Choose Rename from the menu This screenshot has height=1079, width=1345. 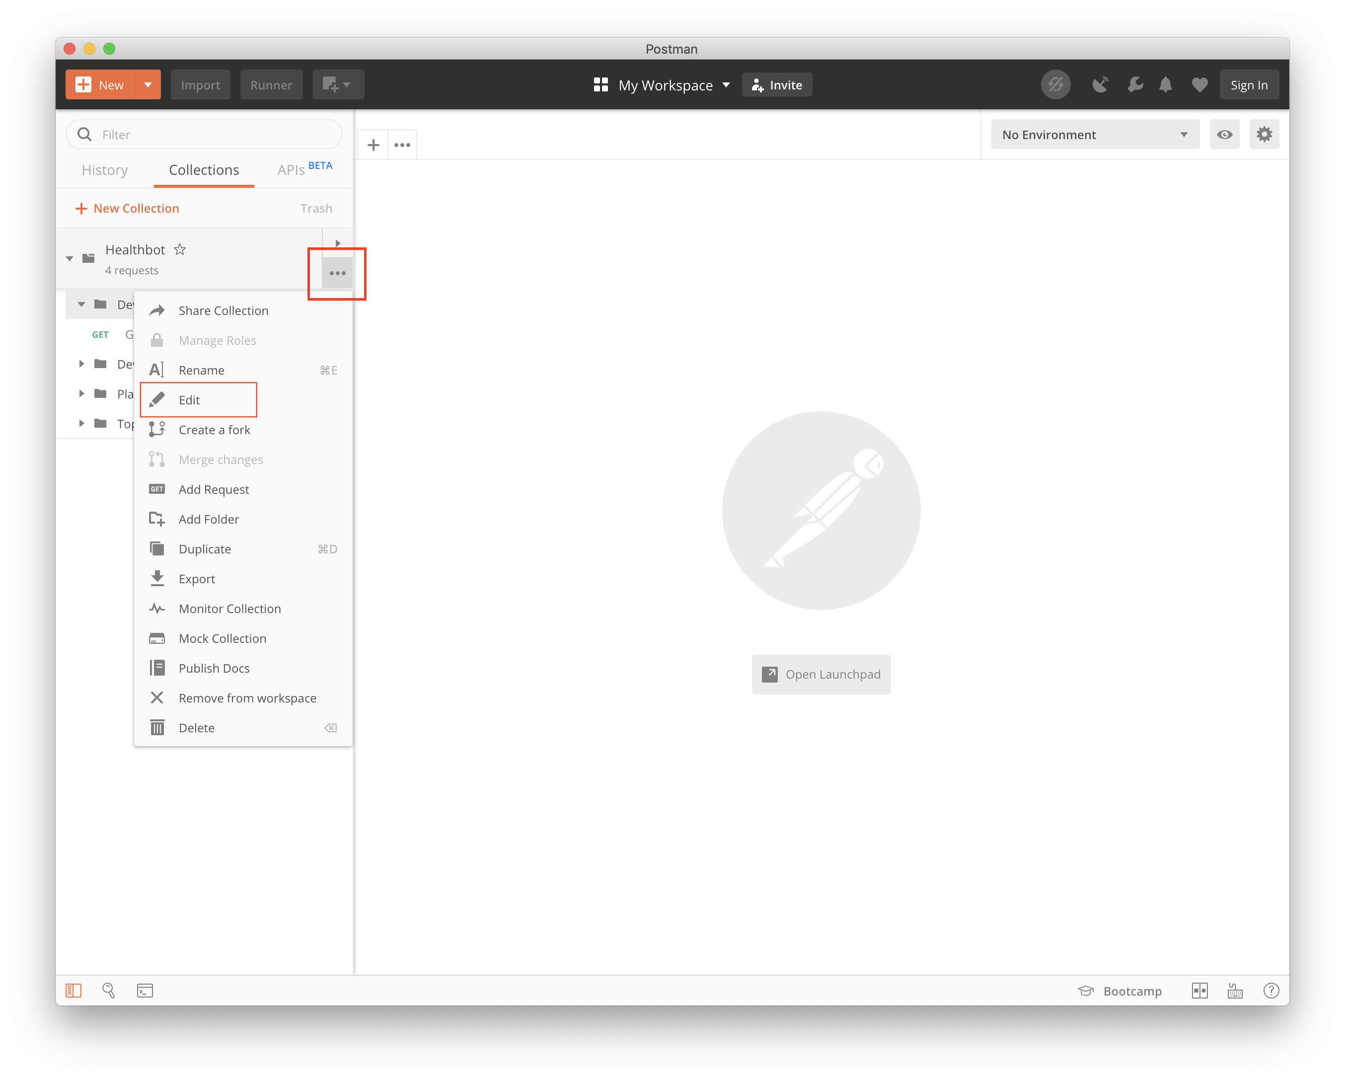pos(243,370)
